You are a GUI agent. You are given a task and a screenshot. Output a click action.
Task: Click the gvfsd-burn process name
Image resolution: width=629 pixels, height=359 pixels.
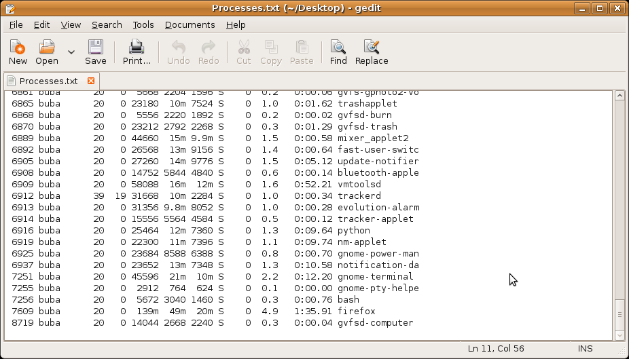click(365, 115)
